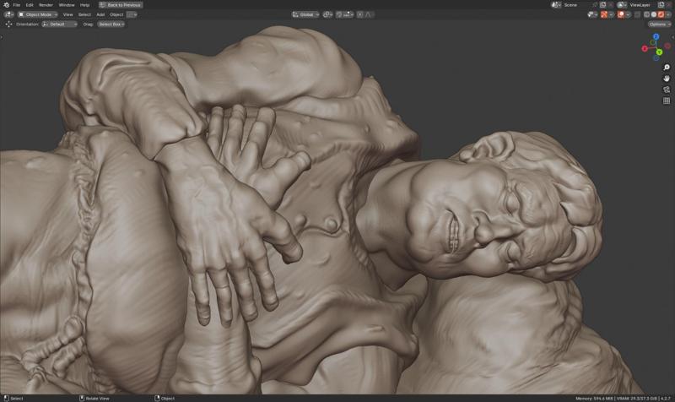Image resolution: width=675 pixels, height=402 pixels.
Task: Click the Back to Previous button
Action: tap(121, 5)
